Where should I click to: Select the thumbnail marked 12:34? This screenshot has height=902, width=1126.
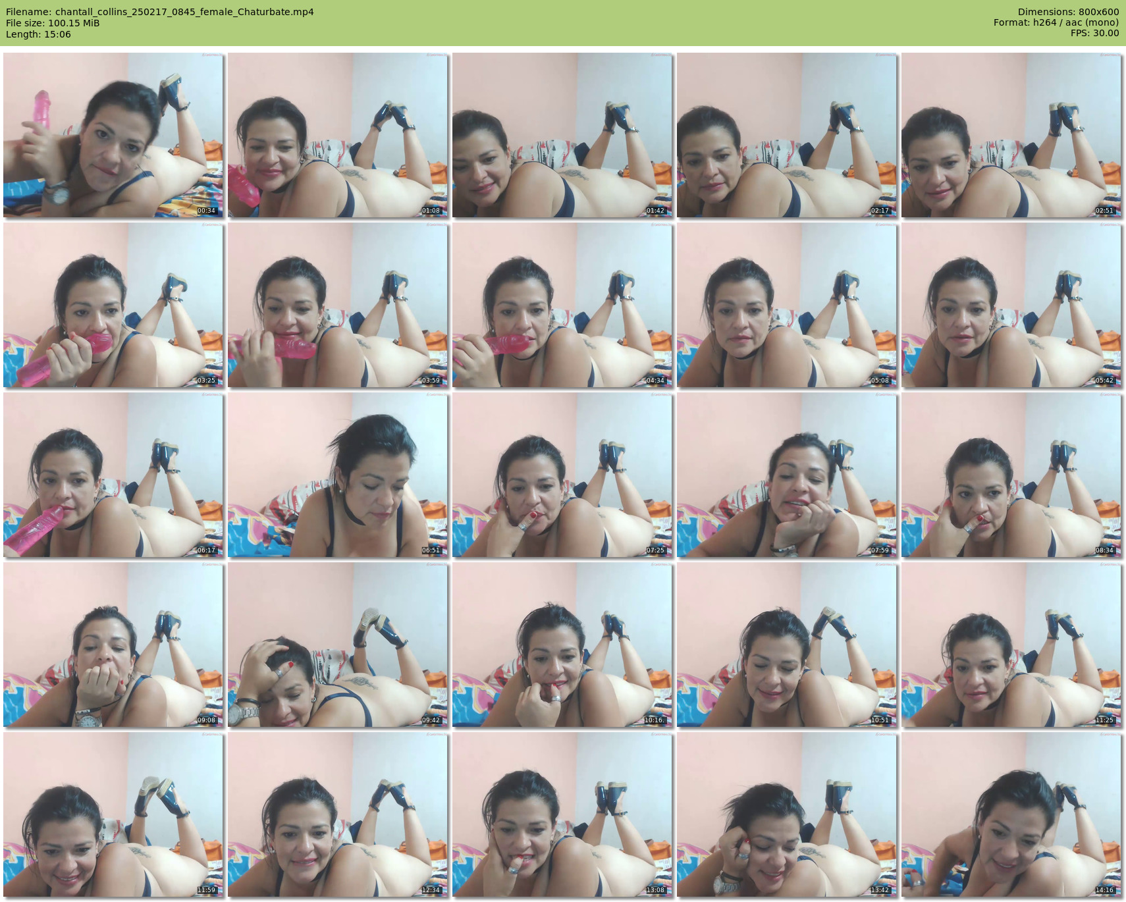point(338,814)
